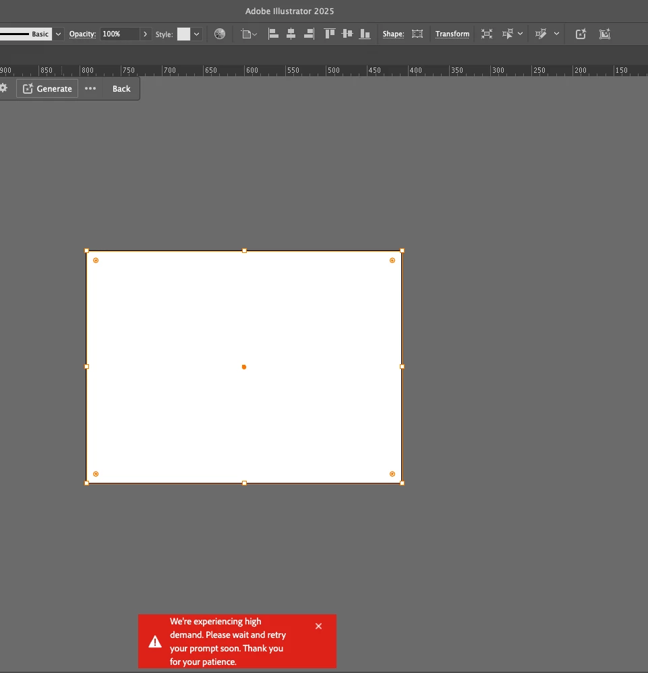Open the Opacity panel link
The width and height of the screenshot is (648, 673).
[x=82, y=34]
